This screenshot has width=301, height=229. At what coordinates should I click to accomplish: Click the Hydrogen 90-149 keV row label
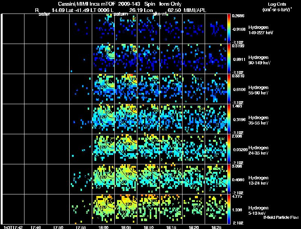click(259, 60)
